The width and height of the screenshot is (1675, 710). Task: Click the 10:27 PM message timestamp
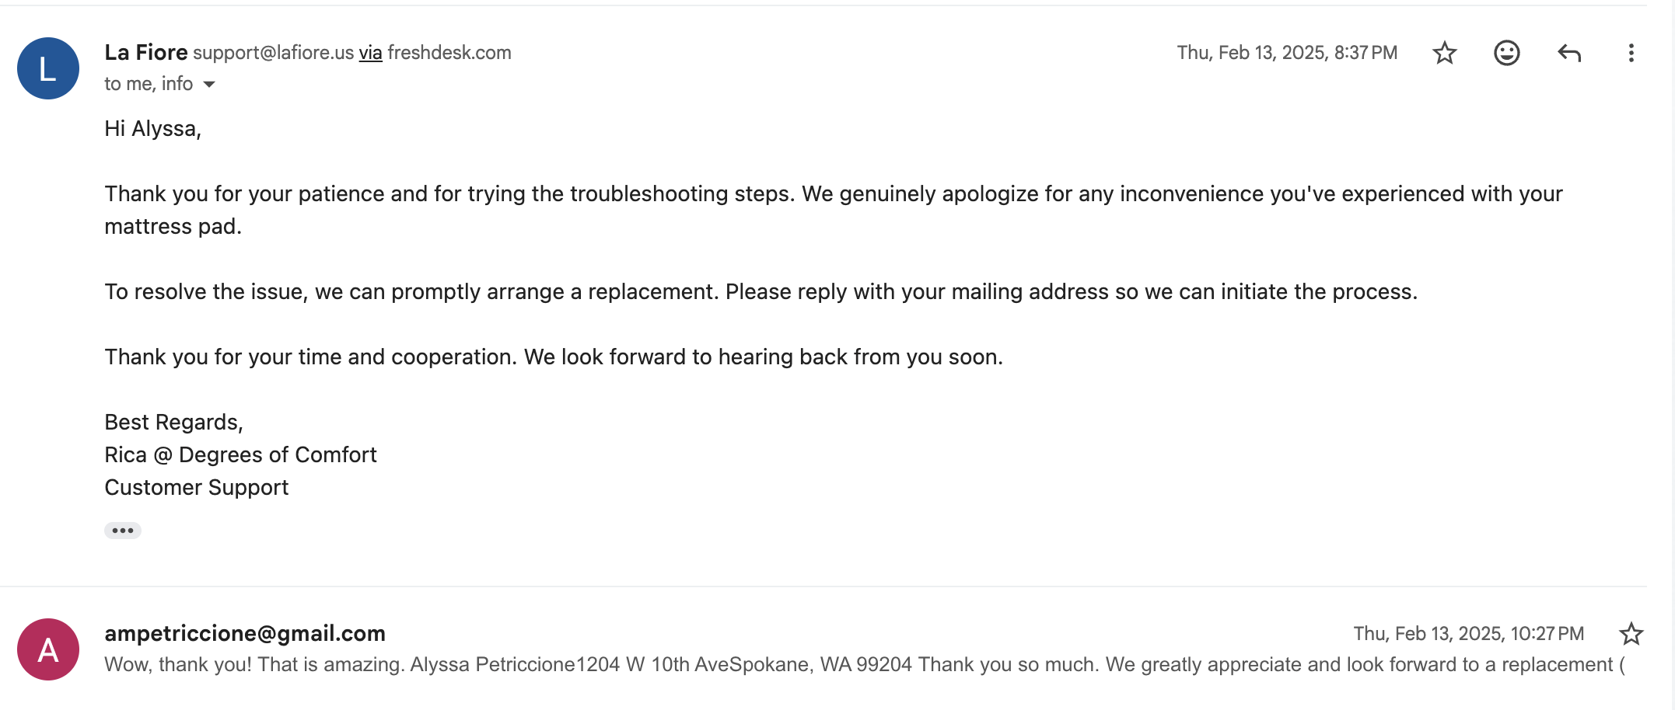(x=1468, y=634)
